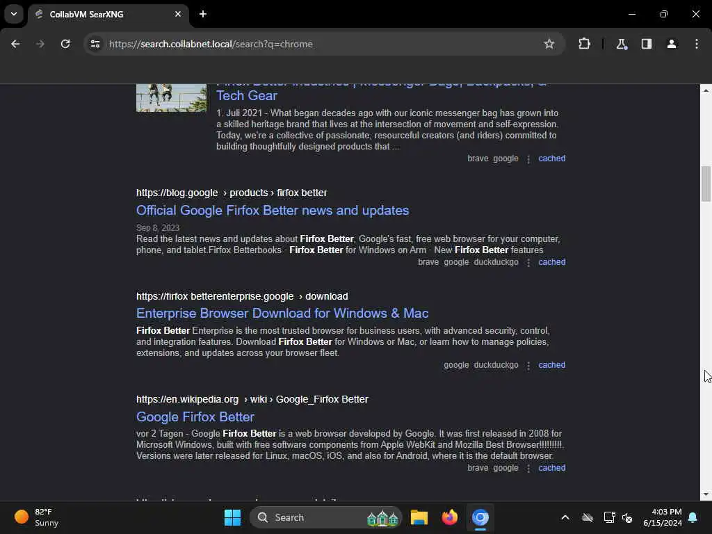Viewport: 712px width, 534px height.
Task: Click the messenger bag result thumbnail
Action: tap(171, 97)
